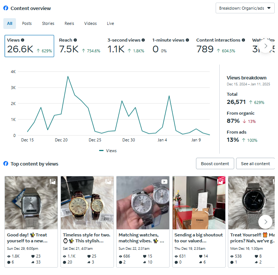278x275 pixels.
Task: Select the Stories tab
Action: [x=48, y=23]
